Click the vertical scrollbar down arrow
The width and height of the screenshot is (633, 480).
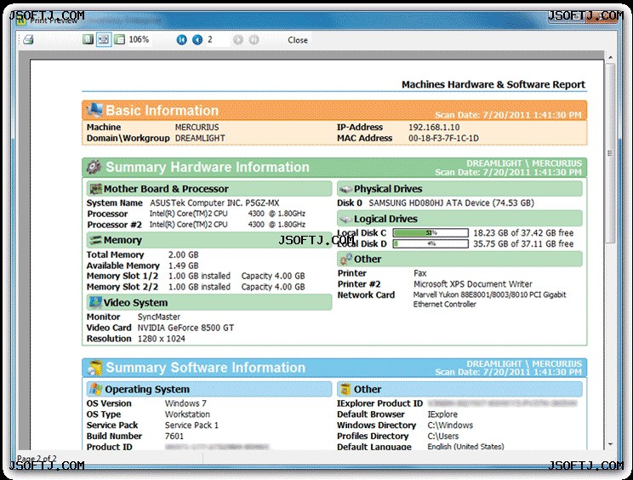pyautogui.click(x=610, y=444)
